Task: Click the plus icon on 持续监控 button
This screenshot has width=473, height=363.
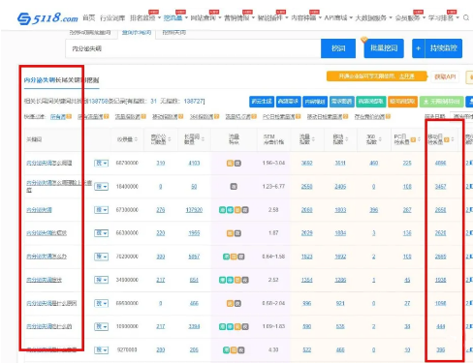Action: pyautogui.click(x=418, y=48)
